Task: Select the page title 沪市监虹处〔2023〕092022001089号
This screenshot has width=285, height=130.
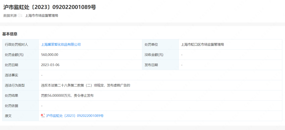Action: (50, 7)
